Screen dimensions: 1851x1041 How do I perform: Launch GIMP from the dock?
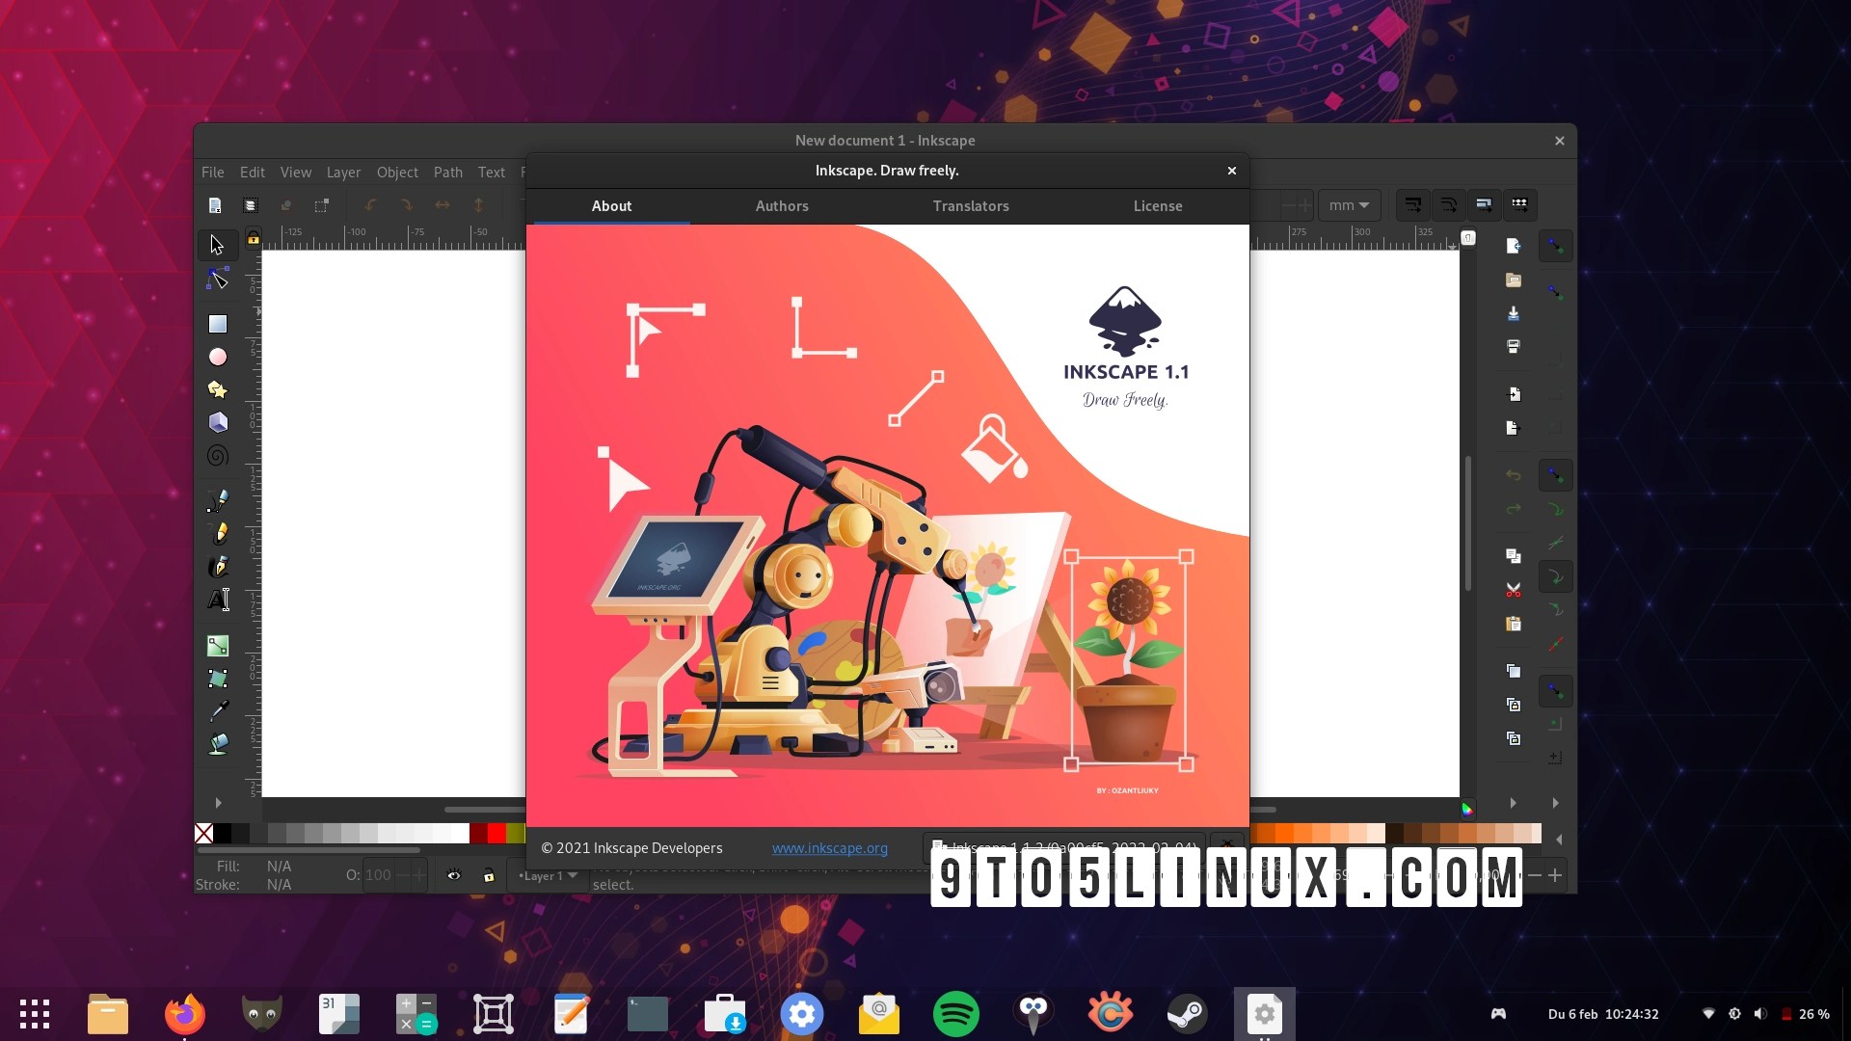click(260, 1014)
